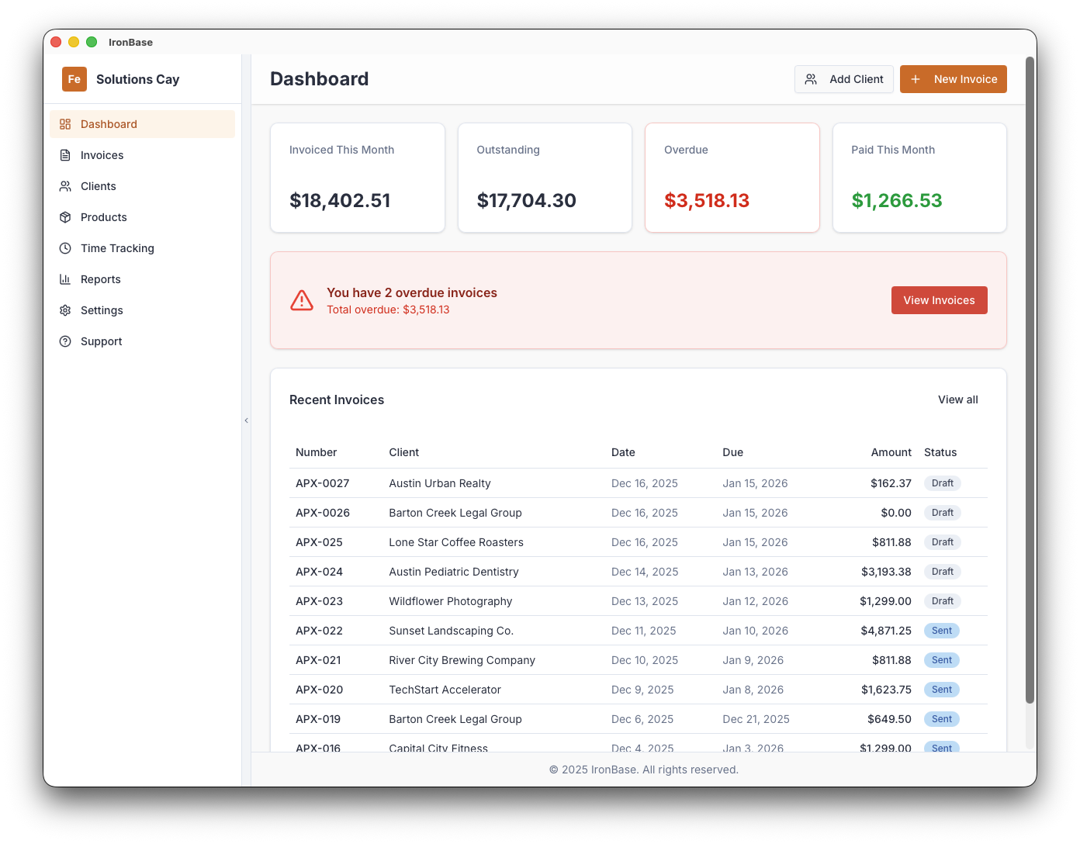Select Dashboard in the sidebar menu
The image size is (1080, 844).
click(x=109, y=124)
